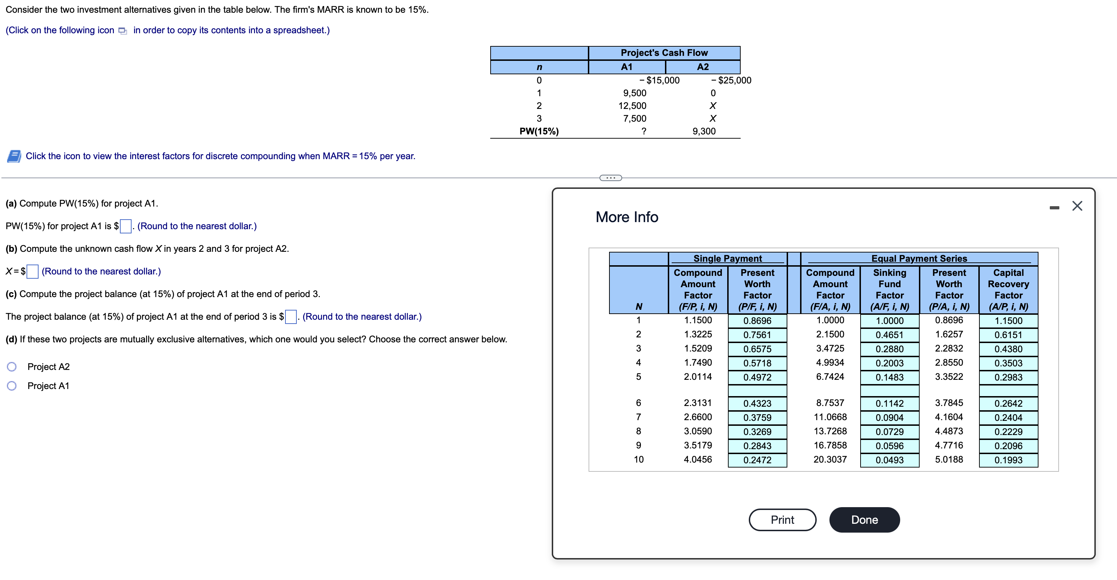
Task: Click the interest factors link text
Action: click(x=220, y=156)
